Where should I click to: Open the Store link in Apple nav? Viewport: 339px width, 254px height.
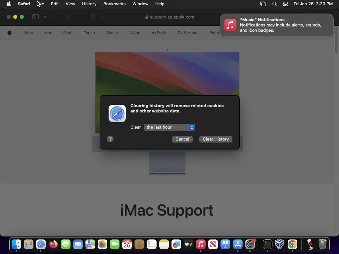coord(28,33)
